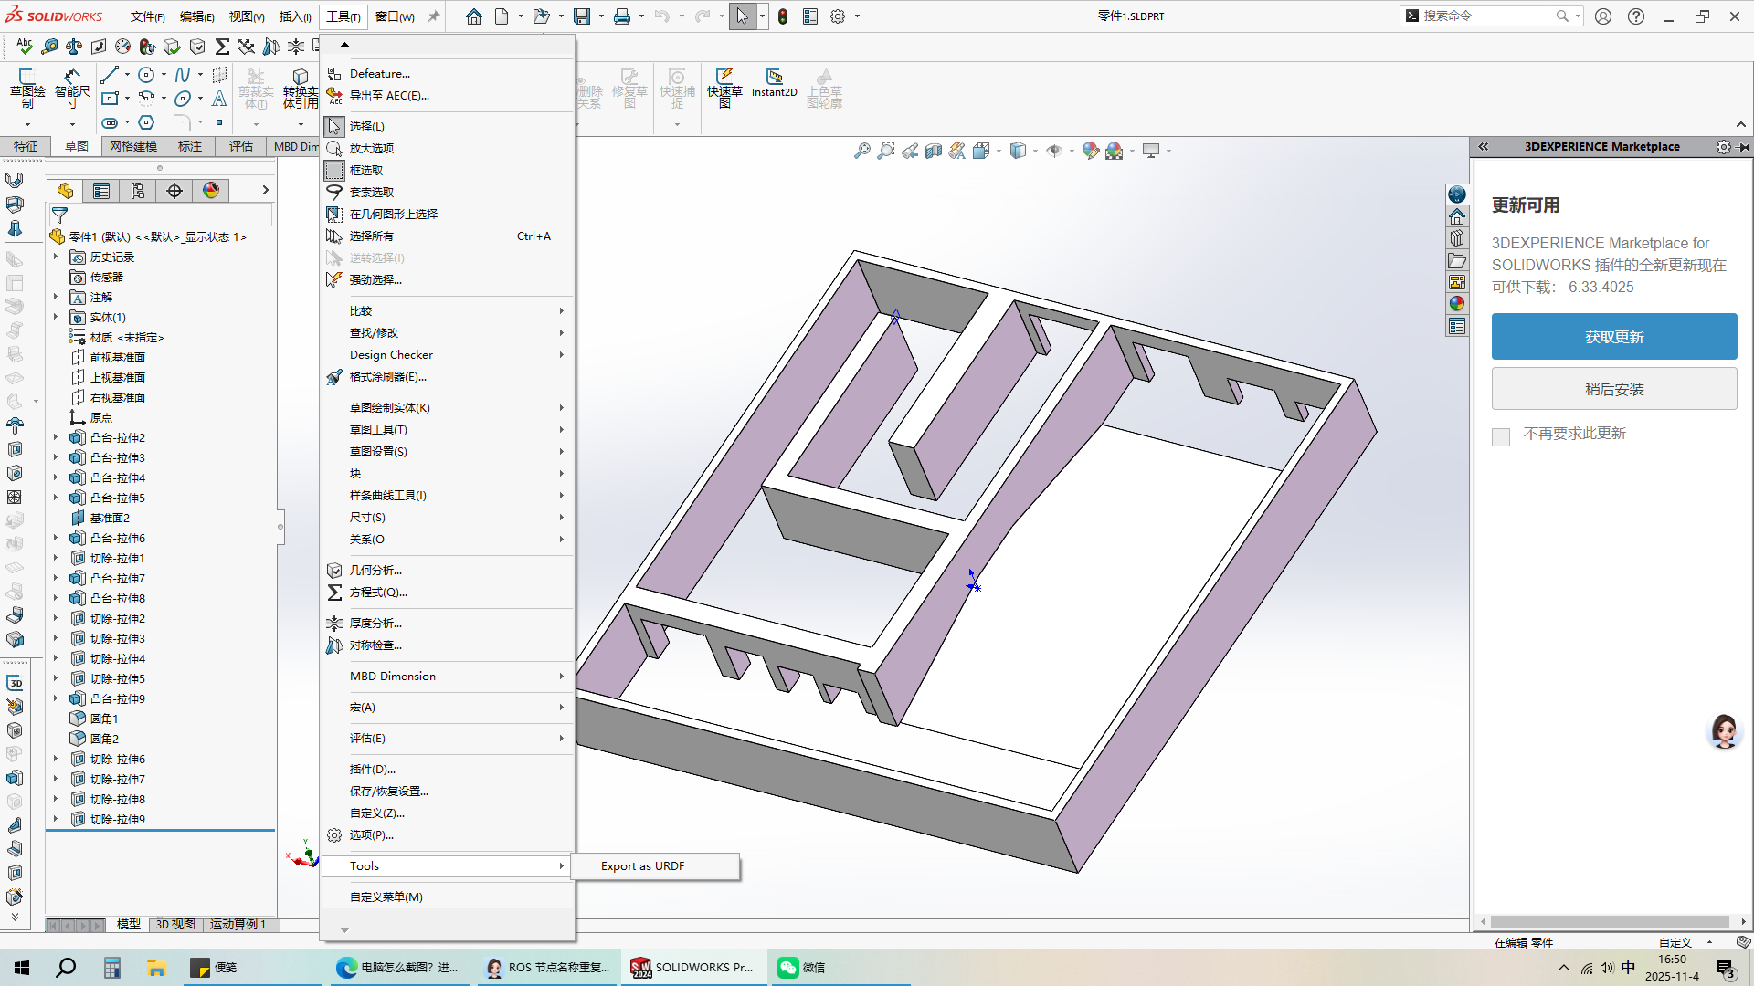
Task: Open the DisplayManager appearance tab icon
Action: [211, 190]
